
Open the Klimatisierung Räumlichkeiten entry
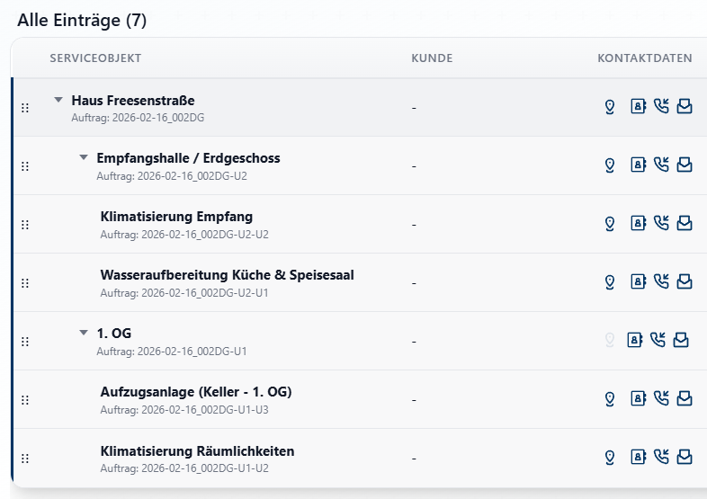pyautogui.click(x=197, y=450)
